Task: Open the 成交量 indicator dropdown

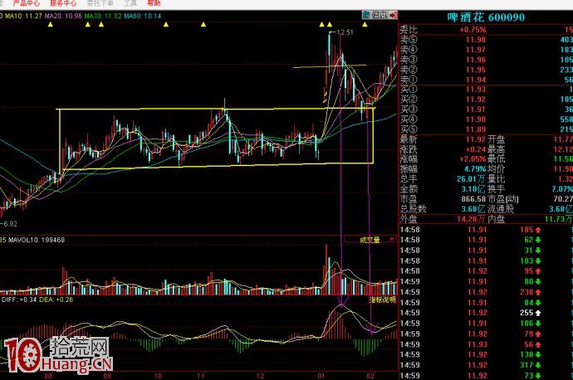Action: [370, 240]
